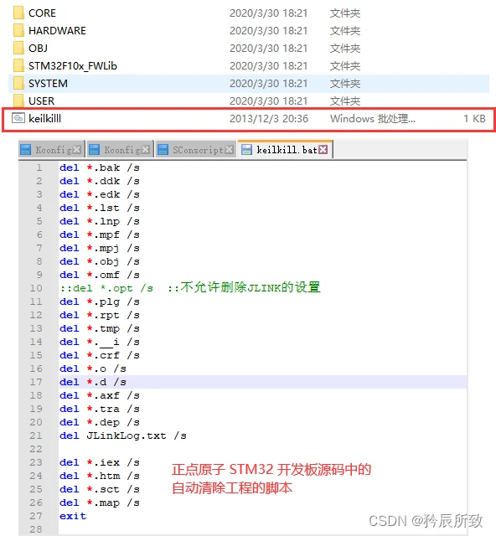Switch to the second Kconfig tab
496x536 pixels.
tap(120, 150)
